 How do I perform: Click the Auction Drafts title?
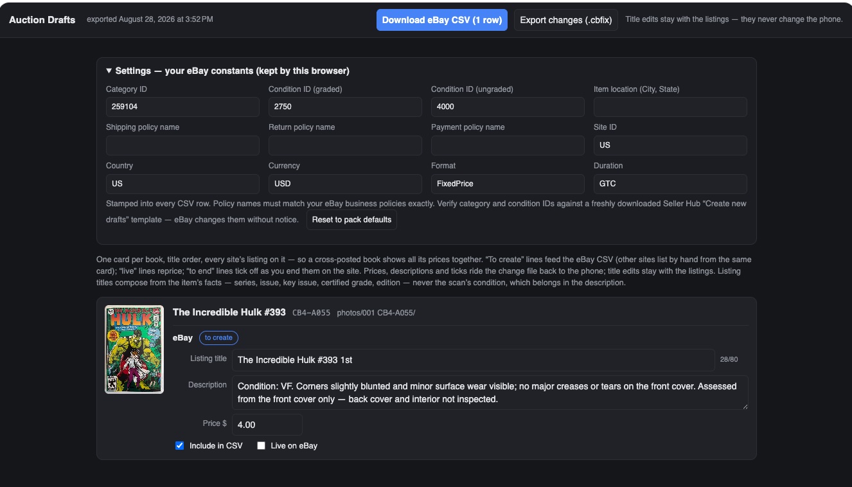tap(42, 20)
